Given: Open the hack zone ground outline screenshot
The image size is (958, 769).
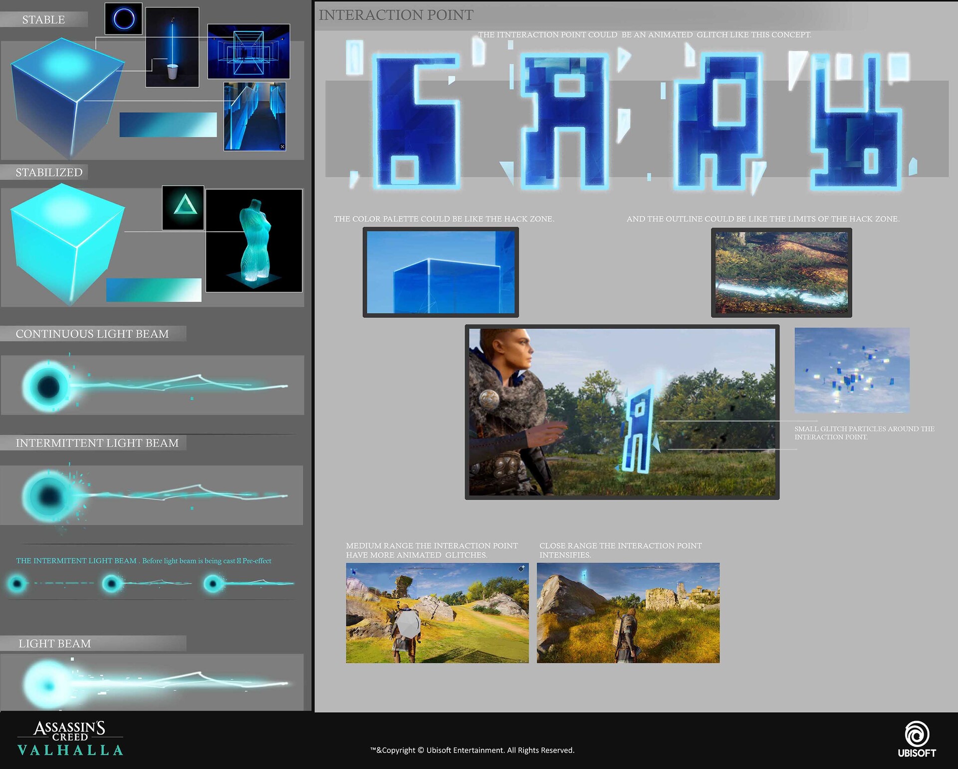Looking at the screenshot, I should [x=781, y=272].
